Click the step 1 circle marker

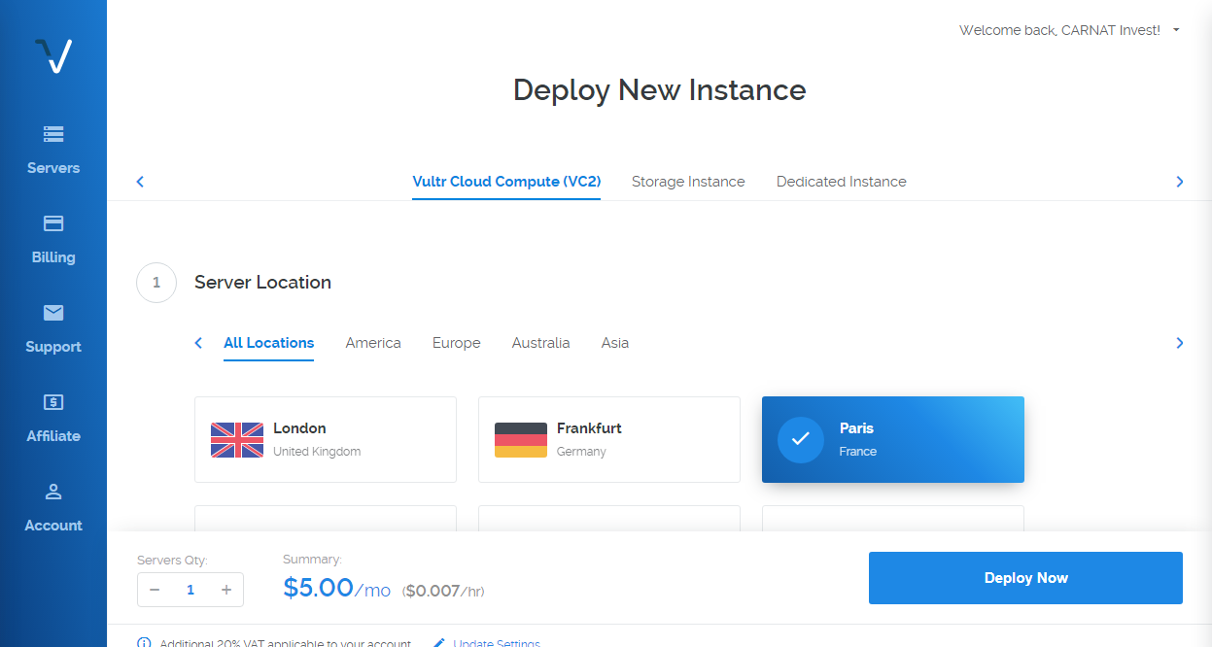[156, 283]
